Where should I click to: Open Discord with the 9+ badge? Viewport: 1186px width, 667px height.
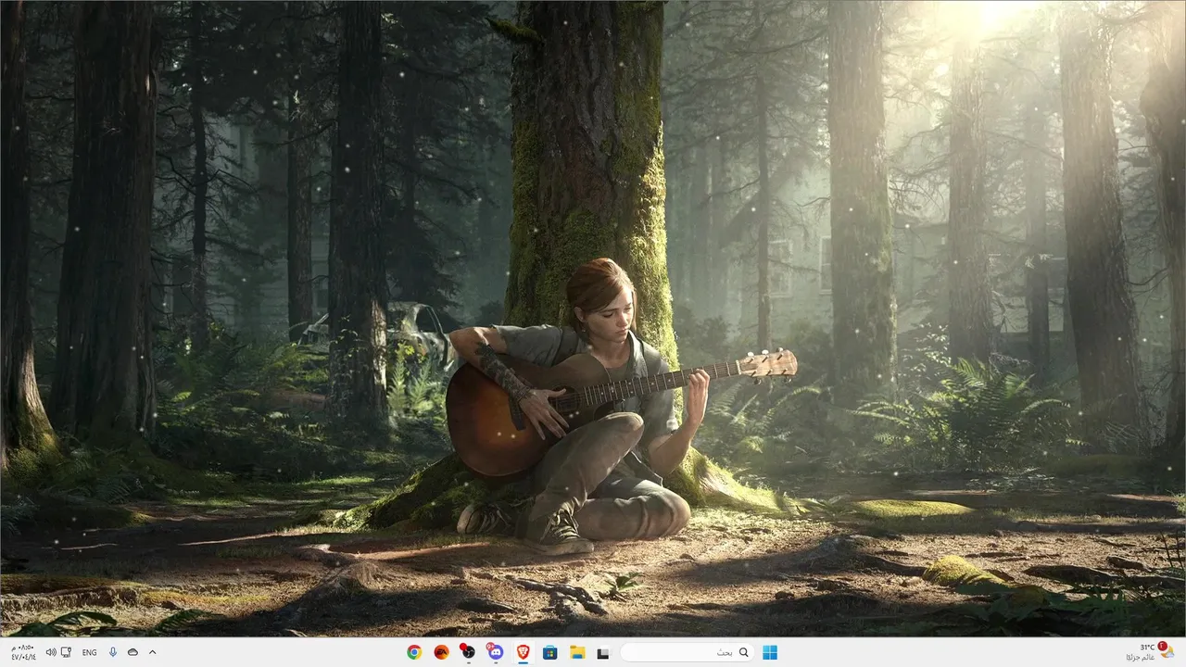496,652
